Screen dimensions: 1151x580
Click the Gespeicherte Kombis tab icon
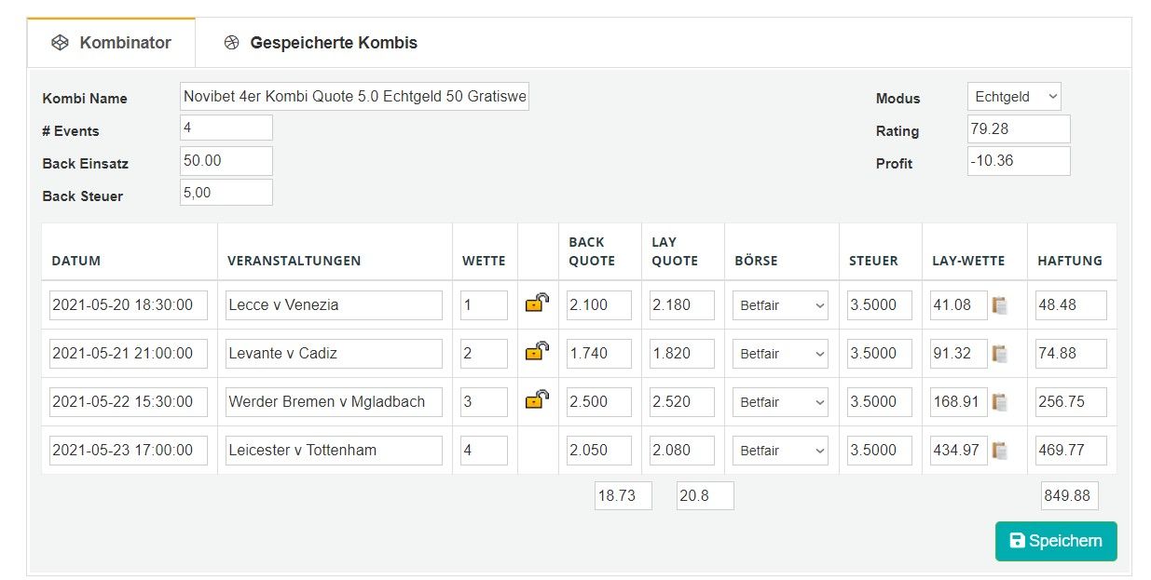point(232,43)
